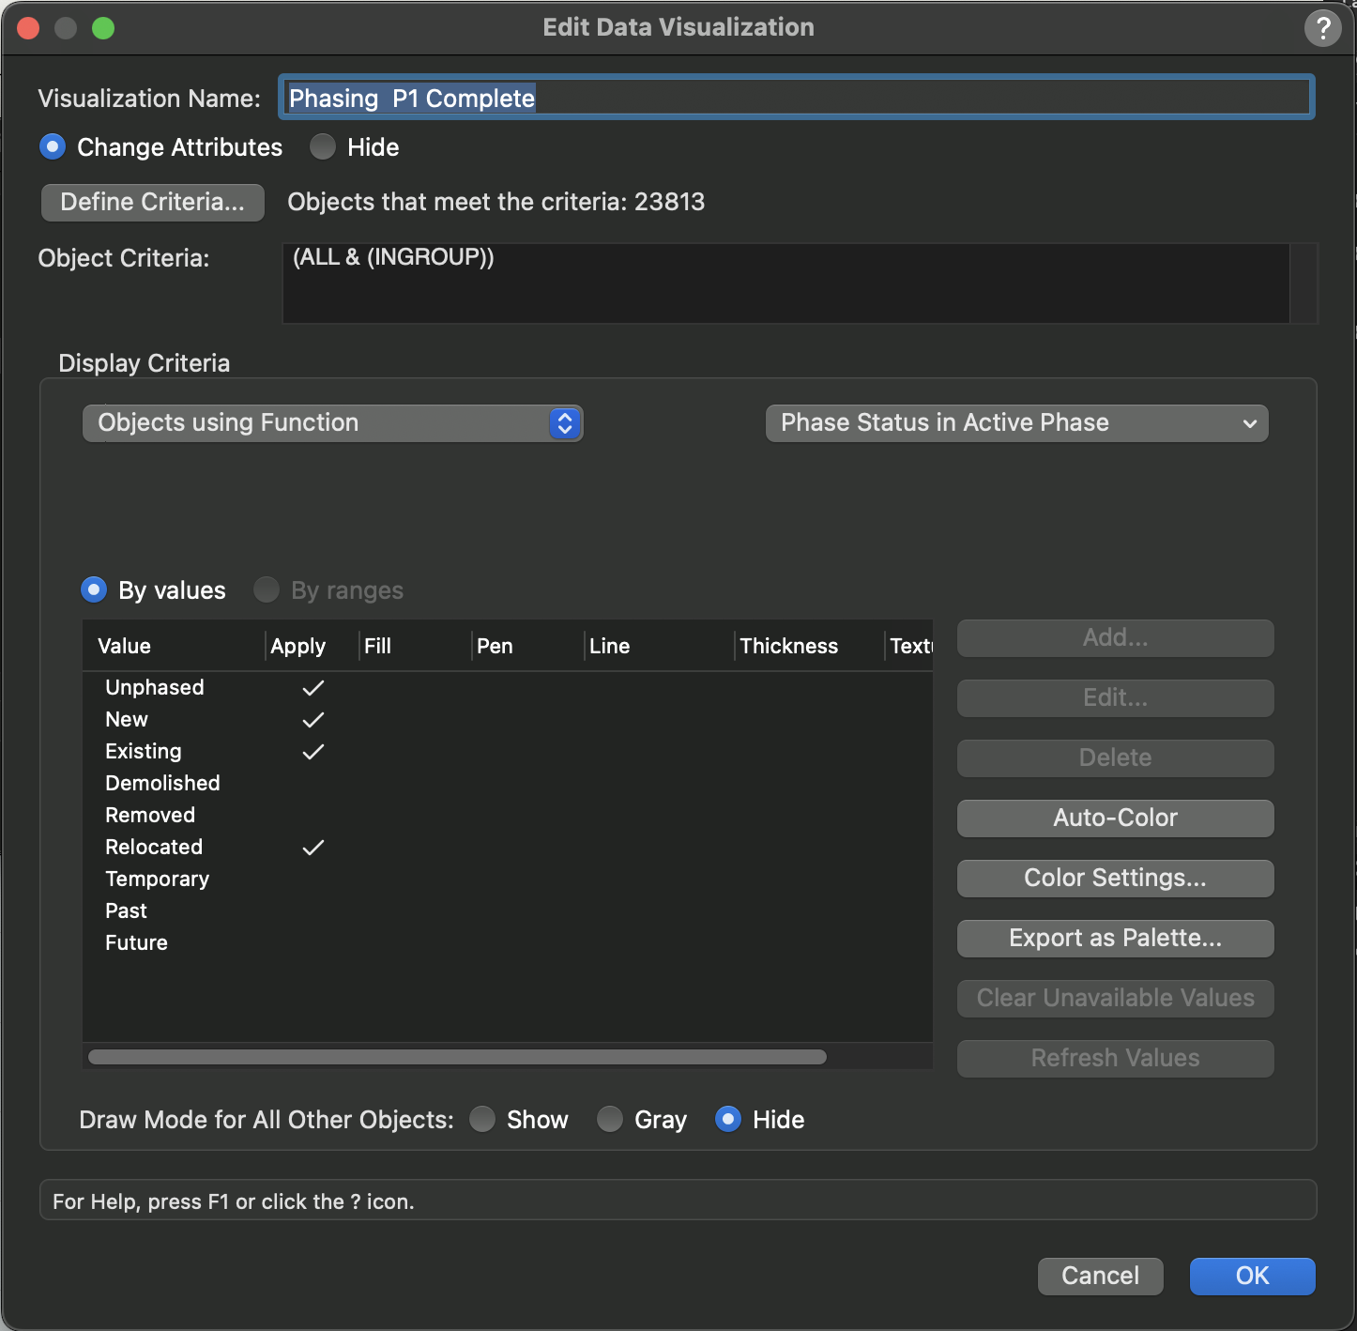
Task: Click the Cancel button
Action: 1101,1277
